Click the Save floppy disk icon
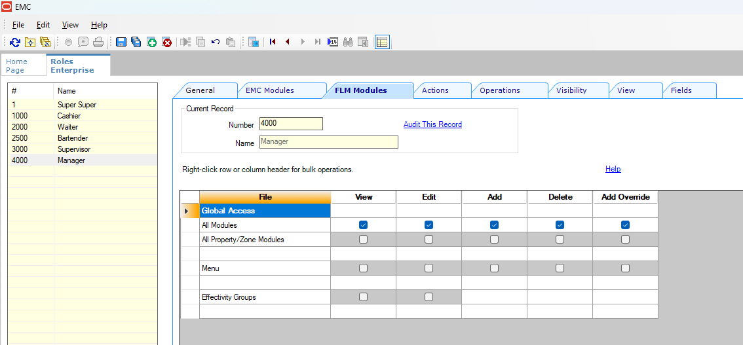 121,42
